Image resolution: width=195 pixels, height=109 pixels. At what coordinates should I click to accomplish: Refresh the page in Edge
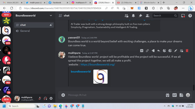coord(12,8)
